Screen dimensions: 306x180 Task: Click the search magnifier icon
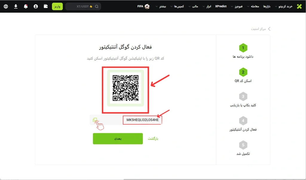pyautogui.click(x=97, y=7)
